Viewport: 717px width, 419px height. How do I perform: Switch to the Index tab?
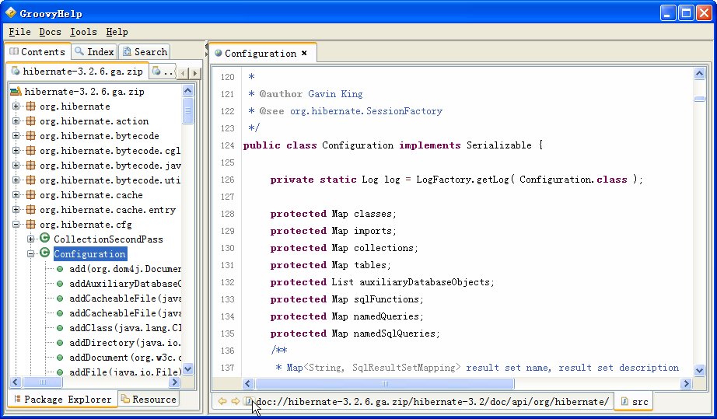(94, 52)
